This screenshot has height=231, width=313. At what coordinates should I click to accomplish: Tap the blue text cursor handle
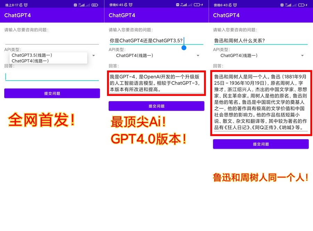(x=184, y=48)
